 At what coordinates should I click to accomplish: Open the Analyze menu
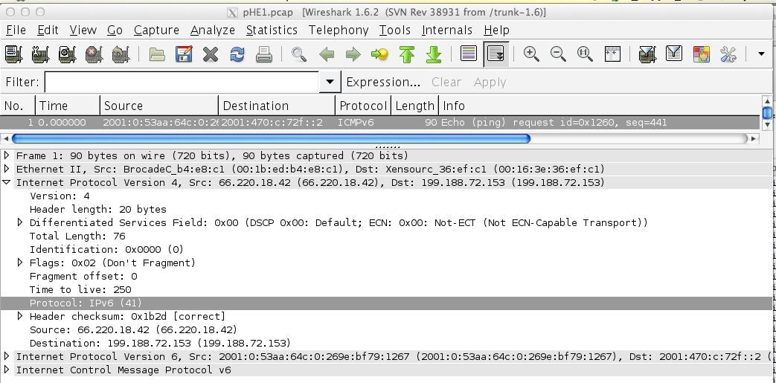(213, 30)
